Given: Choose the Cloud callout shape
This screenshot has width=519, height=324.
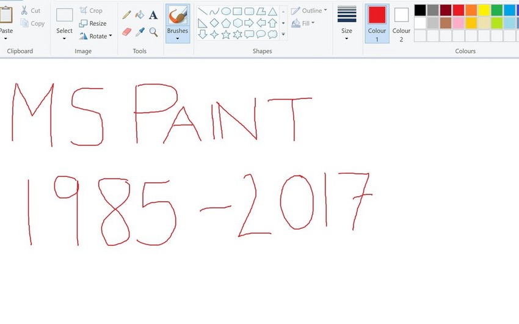Looking at the screenshot, I should [272, 34].
